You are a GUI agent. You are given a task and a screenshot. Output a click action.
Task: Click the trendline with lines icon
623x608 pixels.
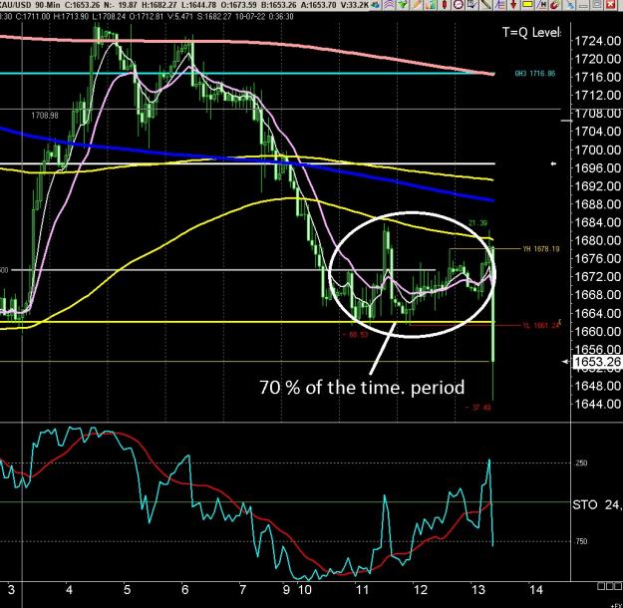[x=499, y=5]
